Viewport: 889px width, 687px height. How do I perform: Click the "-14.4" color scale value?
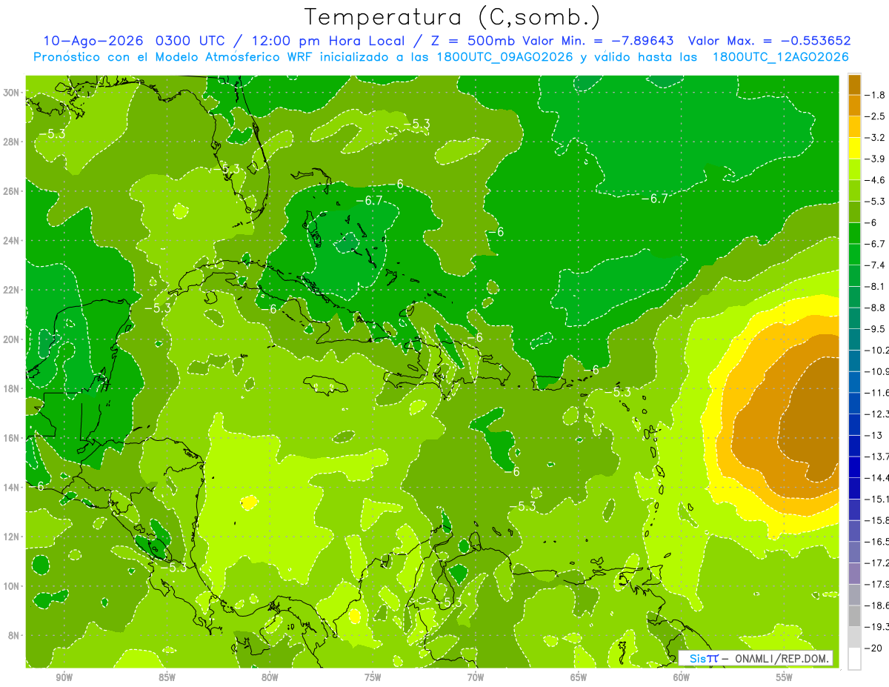(878, 478)
